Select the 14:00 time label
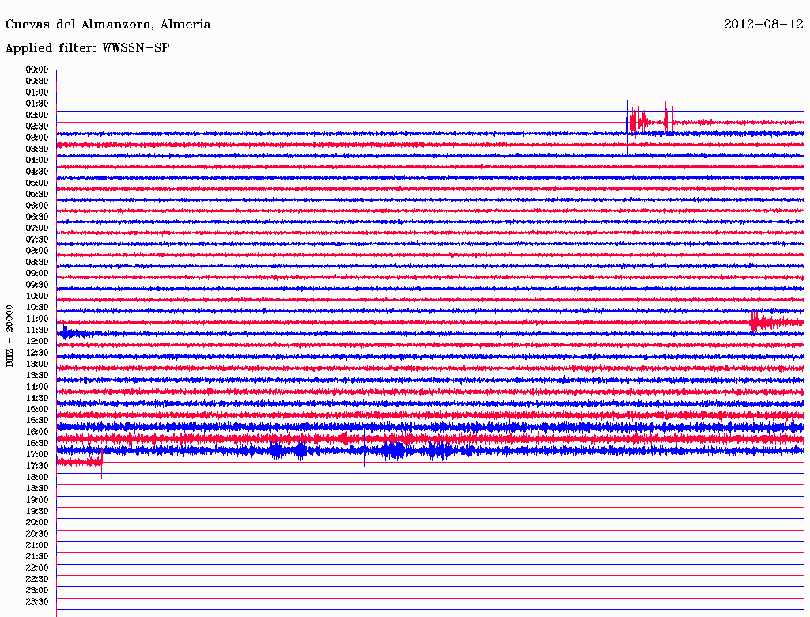 [37, 387]
